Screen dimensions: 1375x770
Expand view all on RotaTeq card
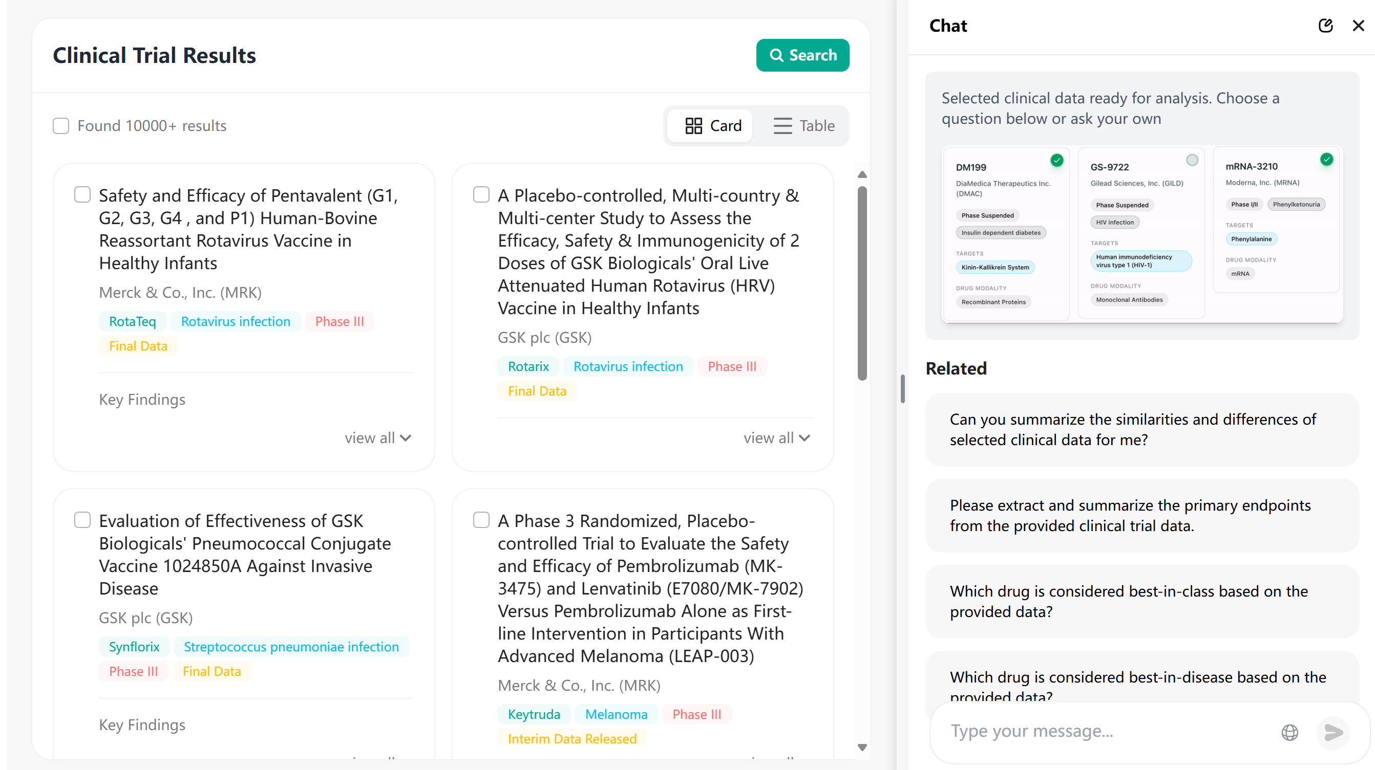click(x=377, y=438)
